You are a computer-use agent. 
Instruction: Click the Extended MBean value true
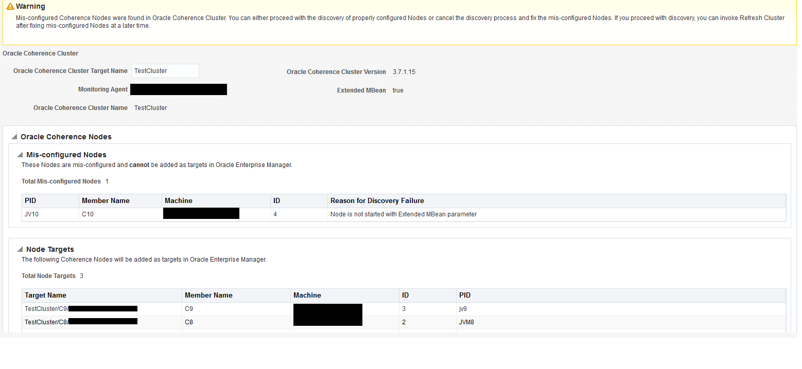[x=398, y=90]
